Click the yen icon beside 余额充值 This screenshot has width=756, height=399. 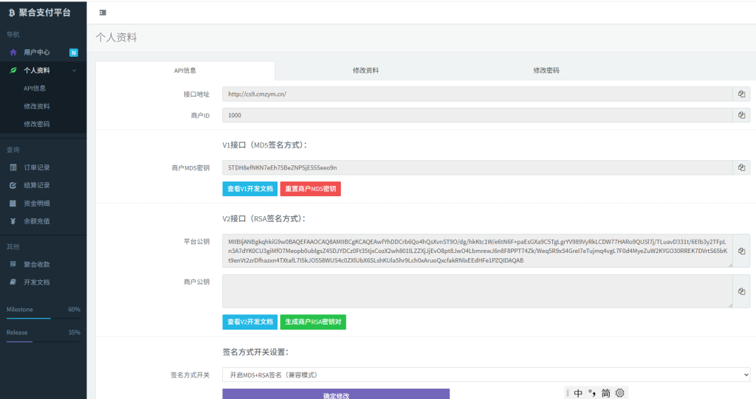click(x=13, y=221)
